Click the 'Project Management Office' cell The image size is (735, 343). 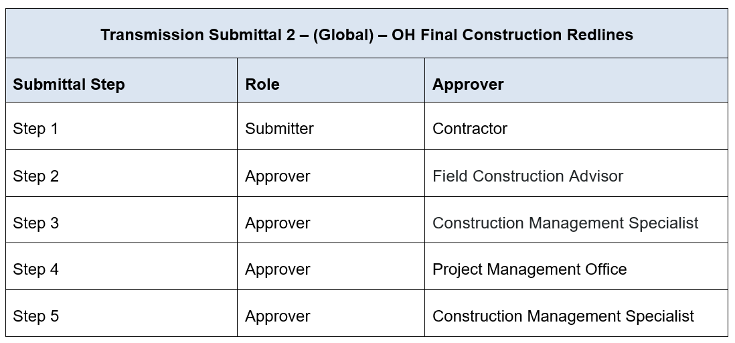click(x=529, y=269)
